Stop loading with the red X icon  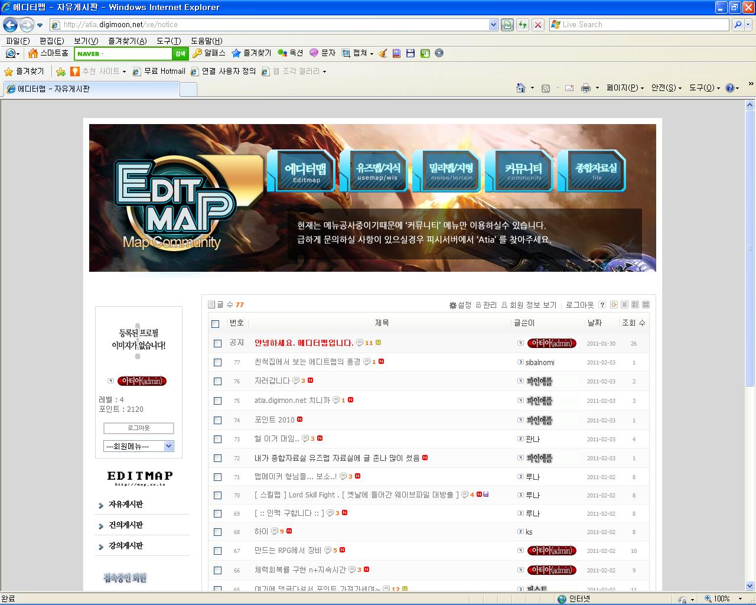click(x=537, y=25)
